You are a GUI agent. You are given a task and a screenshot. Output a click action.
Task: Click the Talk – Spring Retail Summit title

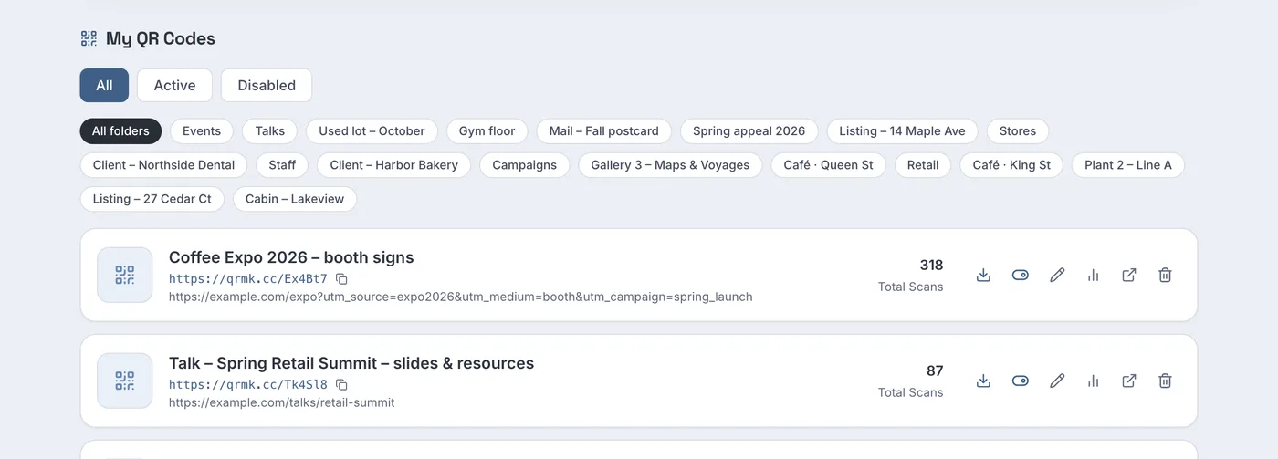pos(351,363)
